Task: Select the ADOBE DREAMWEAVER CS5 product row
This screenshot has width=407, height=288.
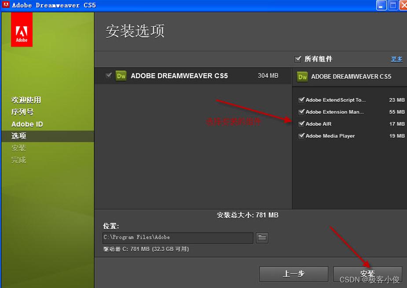Action: point(193,76)
